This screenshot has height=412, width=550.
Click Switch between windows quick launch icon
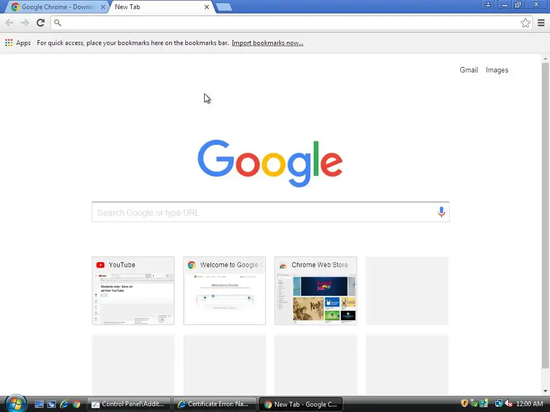(x=52, y=404)
